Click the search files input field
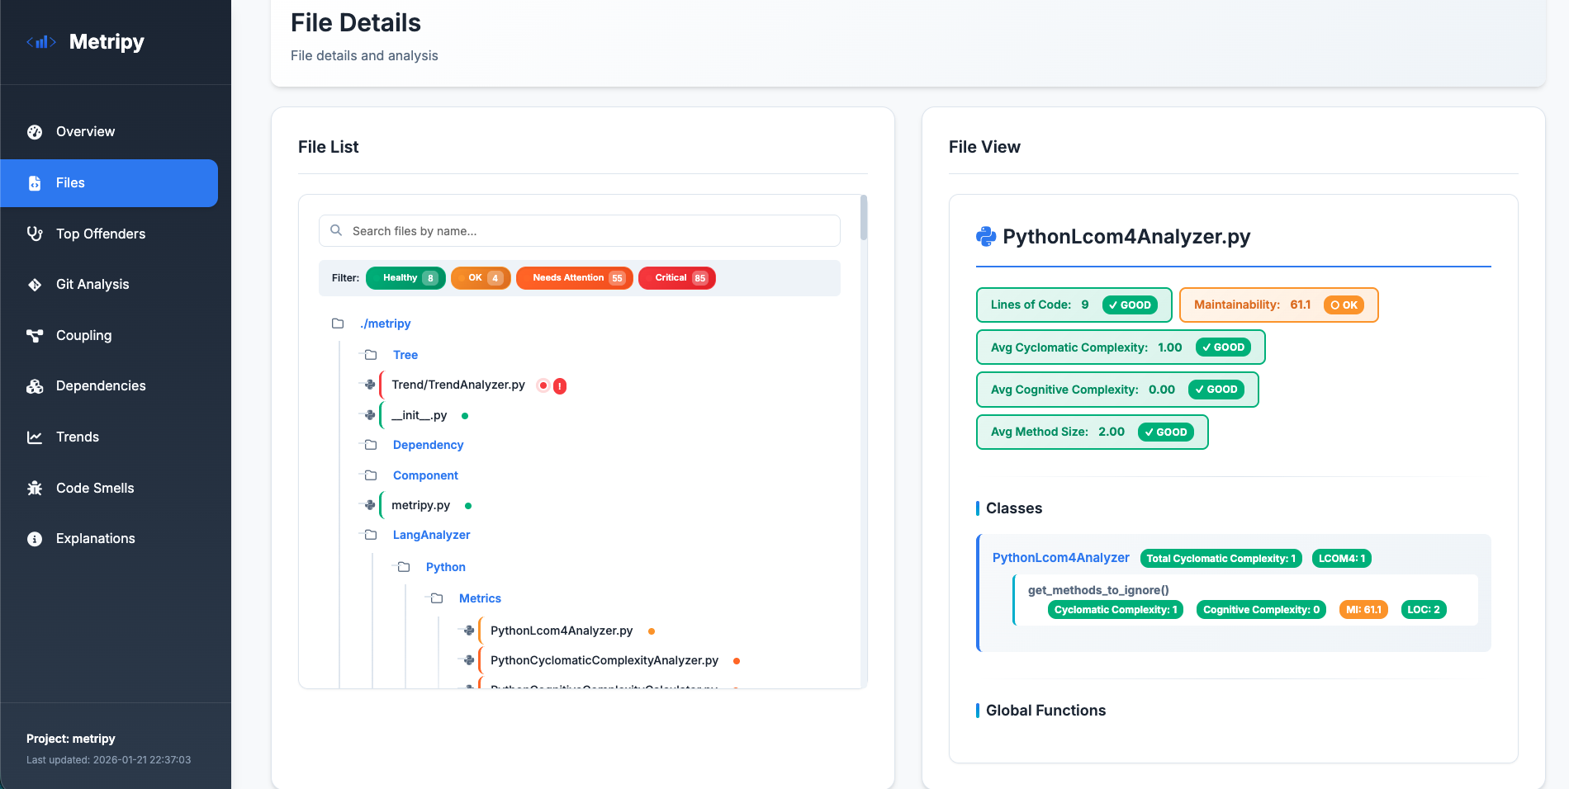1569x789 pixels. (578, 231)
